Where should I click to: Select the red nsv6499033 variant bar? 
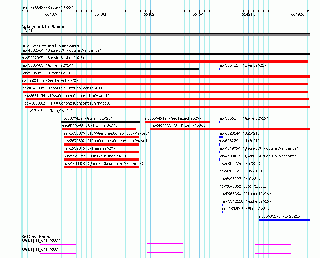tap(230, 129)
